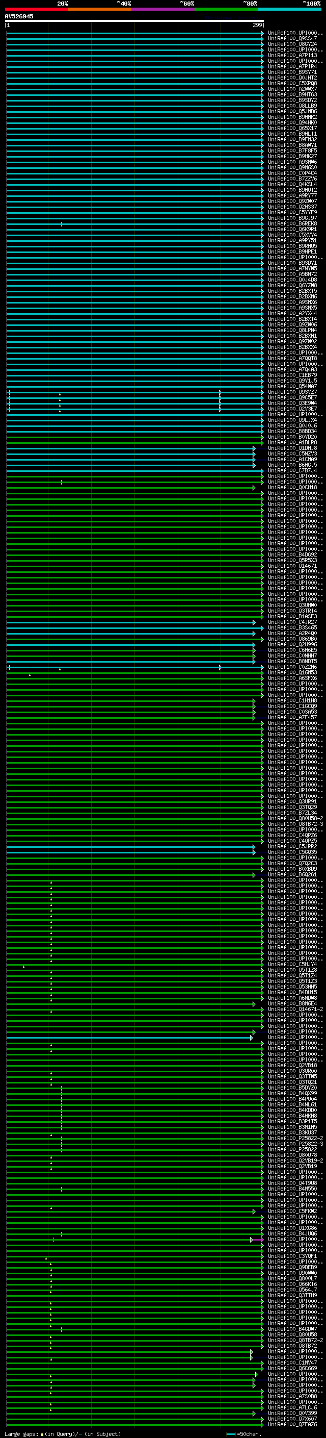This screenshot has width=326, height=1438.
Task: Select the UniRef100_B9HMK2 label
Action: click(292, 117)
